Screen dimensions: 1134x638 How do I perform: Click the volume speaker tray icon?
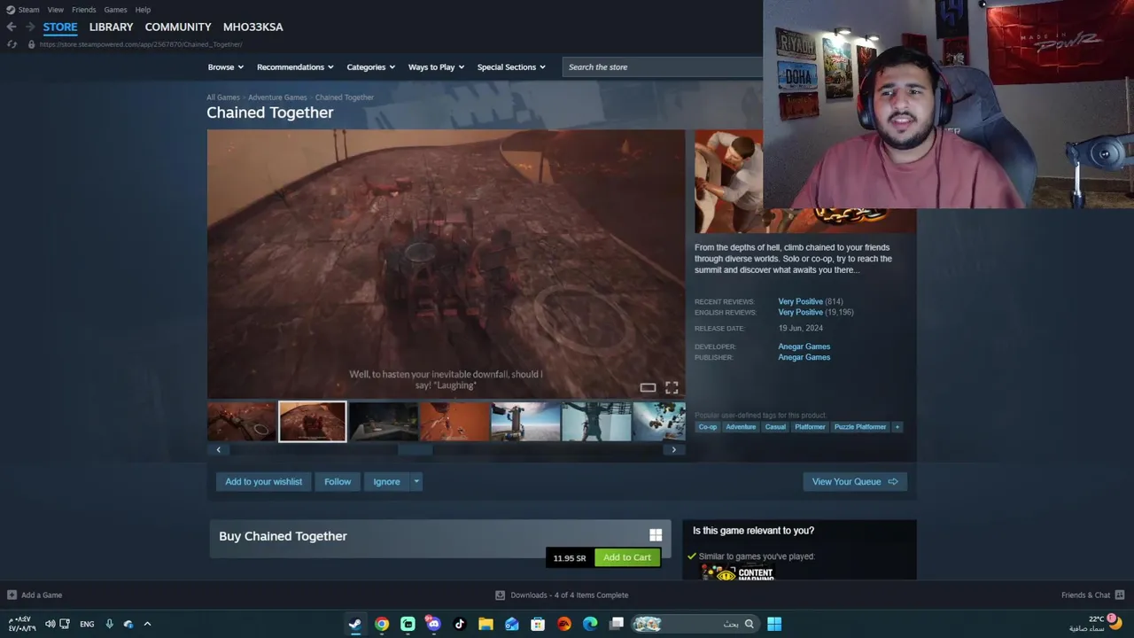pos(50,624)
